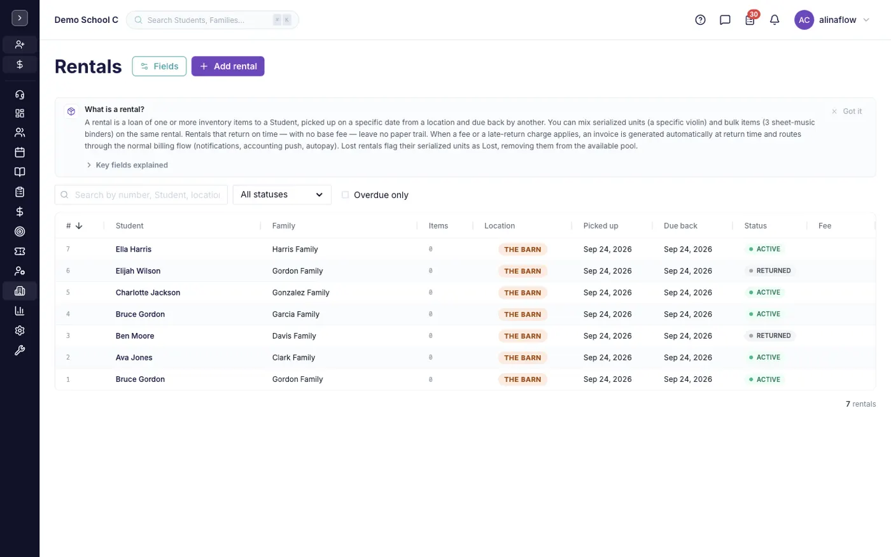Image resolution: width=891 pixels, height=557 pixels.
Task: Open the chat messages icon in the header
Action: pyautogui.click(x=725, y=20)
